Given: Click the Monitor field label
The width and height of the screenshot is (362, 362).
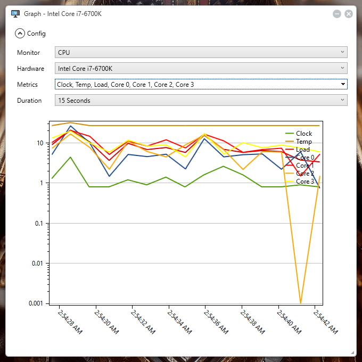Looking at the screenshot, I should tap(28, 53).
